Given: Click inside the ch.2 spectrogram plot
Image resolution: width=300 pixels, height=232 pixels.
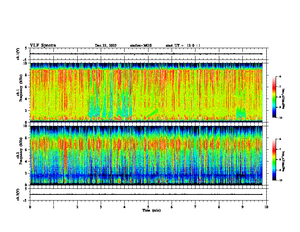Looking at the screenshot, I should pyautogui.click(x=146, y=155).
